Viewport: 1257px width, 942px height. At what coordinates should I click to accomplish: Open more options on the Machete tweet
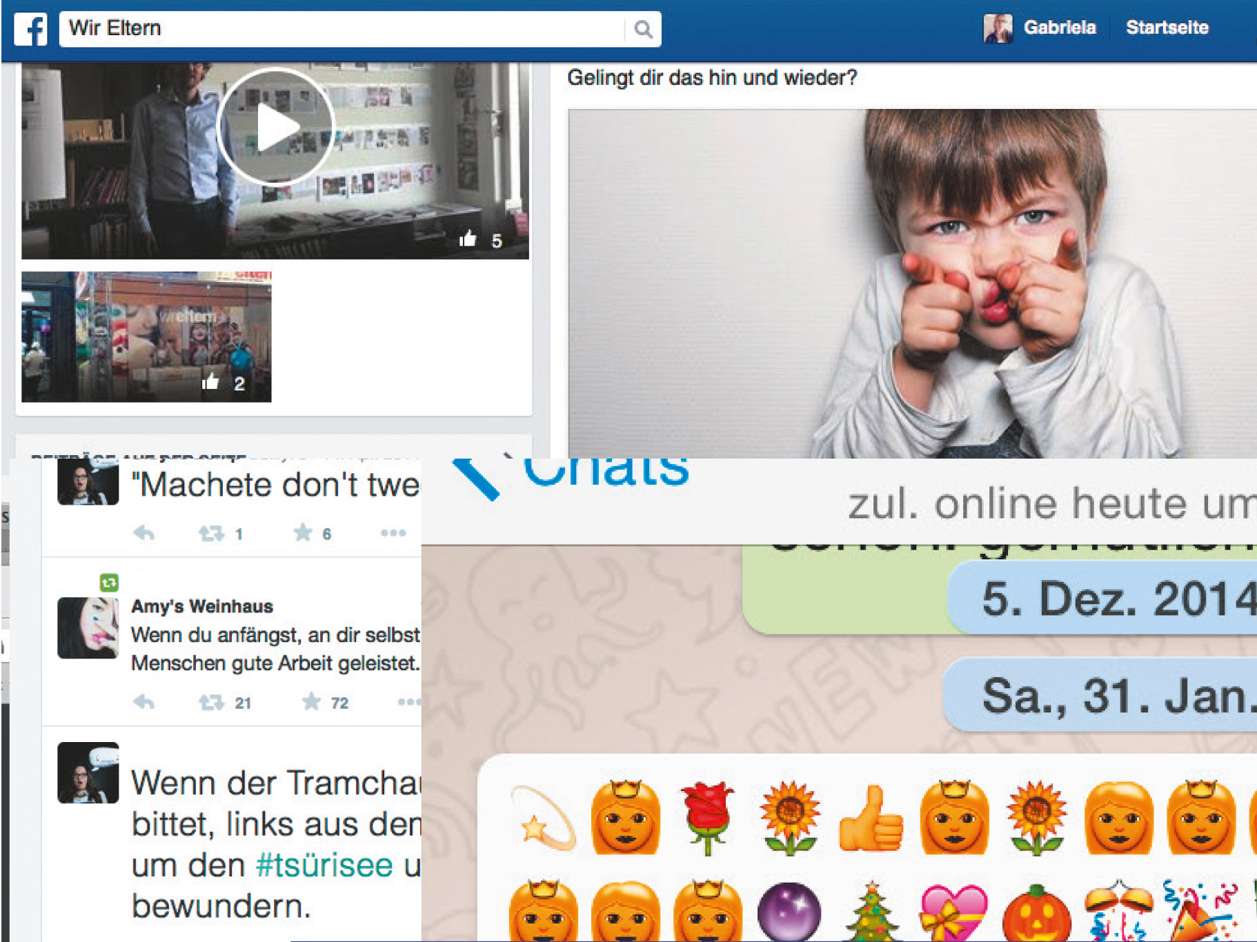(393, 533)
